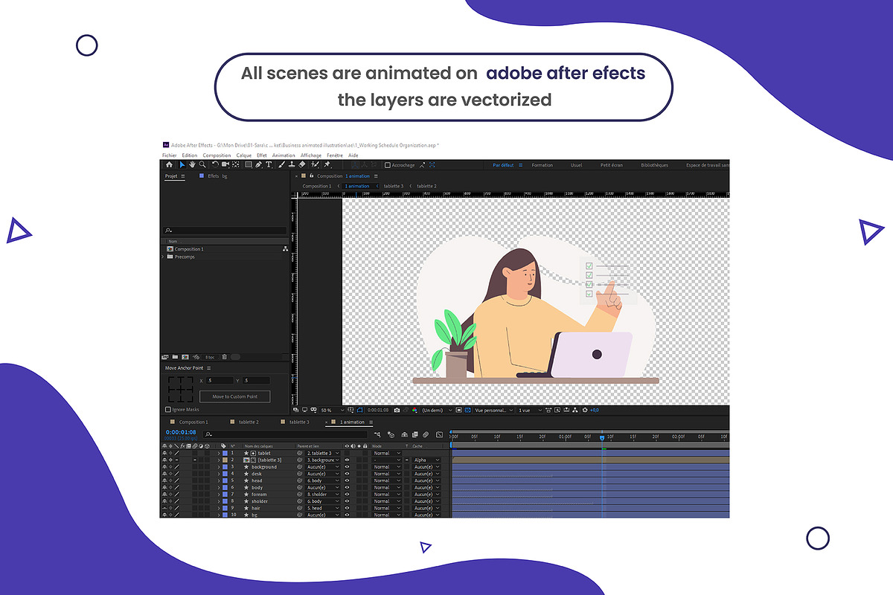The width and height of the screenshot is (893, 595).
Task: Click the X value field in Move Anchor Point
Action: click(x=220, y=380)
